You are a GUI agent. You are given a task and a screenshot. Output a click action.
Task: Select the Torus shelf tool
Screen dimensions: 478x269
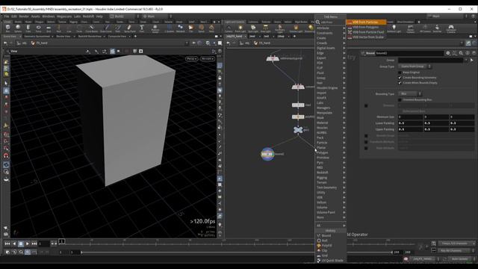point(38,28)
